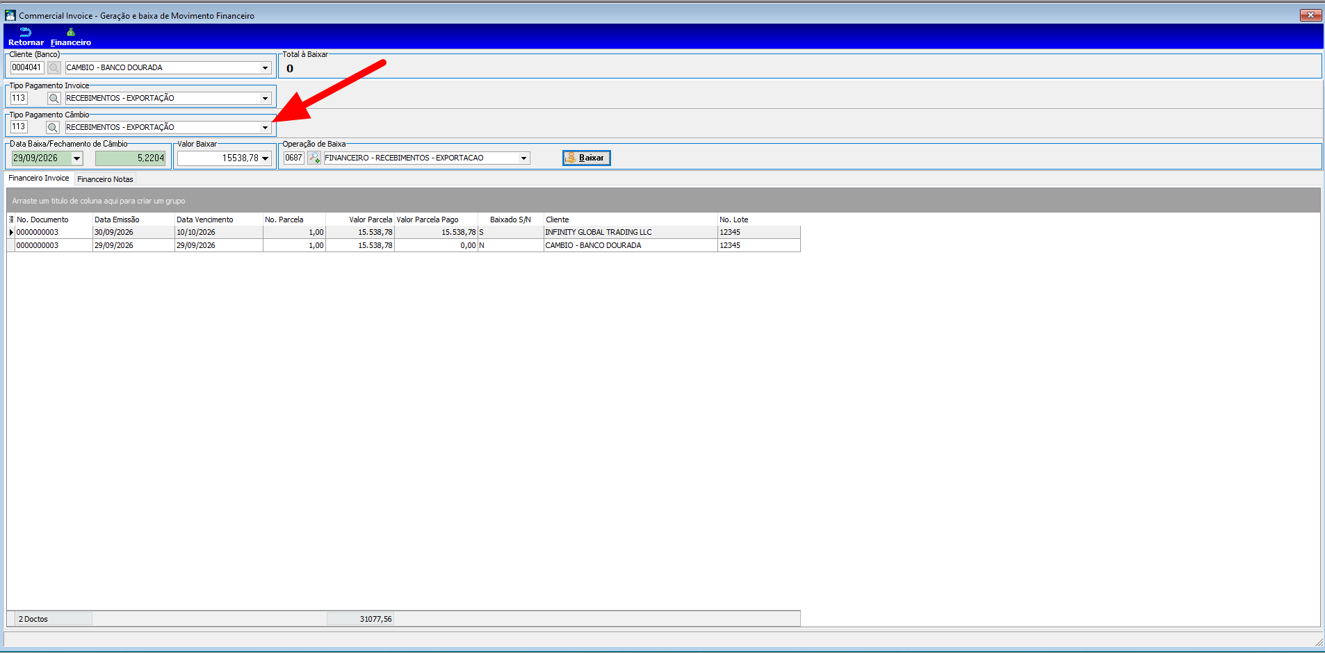Open the grid column chooser icon
Screen dimensions: 1325x653
[11, 220]
